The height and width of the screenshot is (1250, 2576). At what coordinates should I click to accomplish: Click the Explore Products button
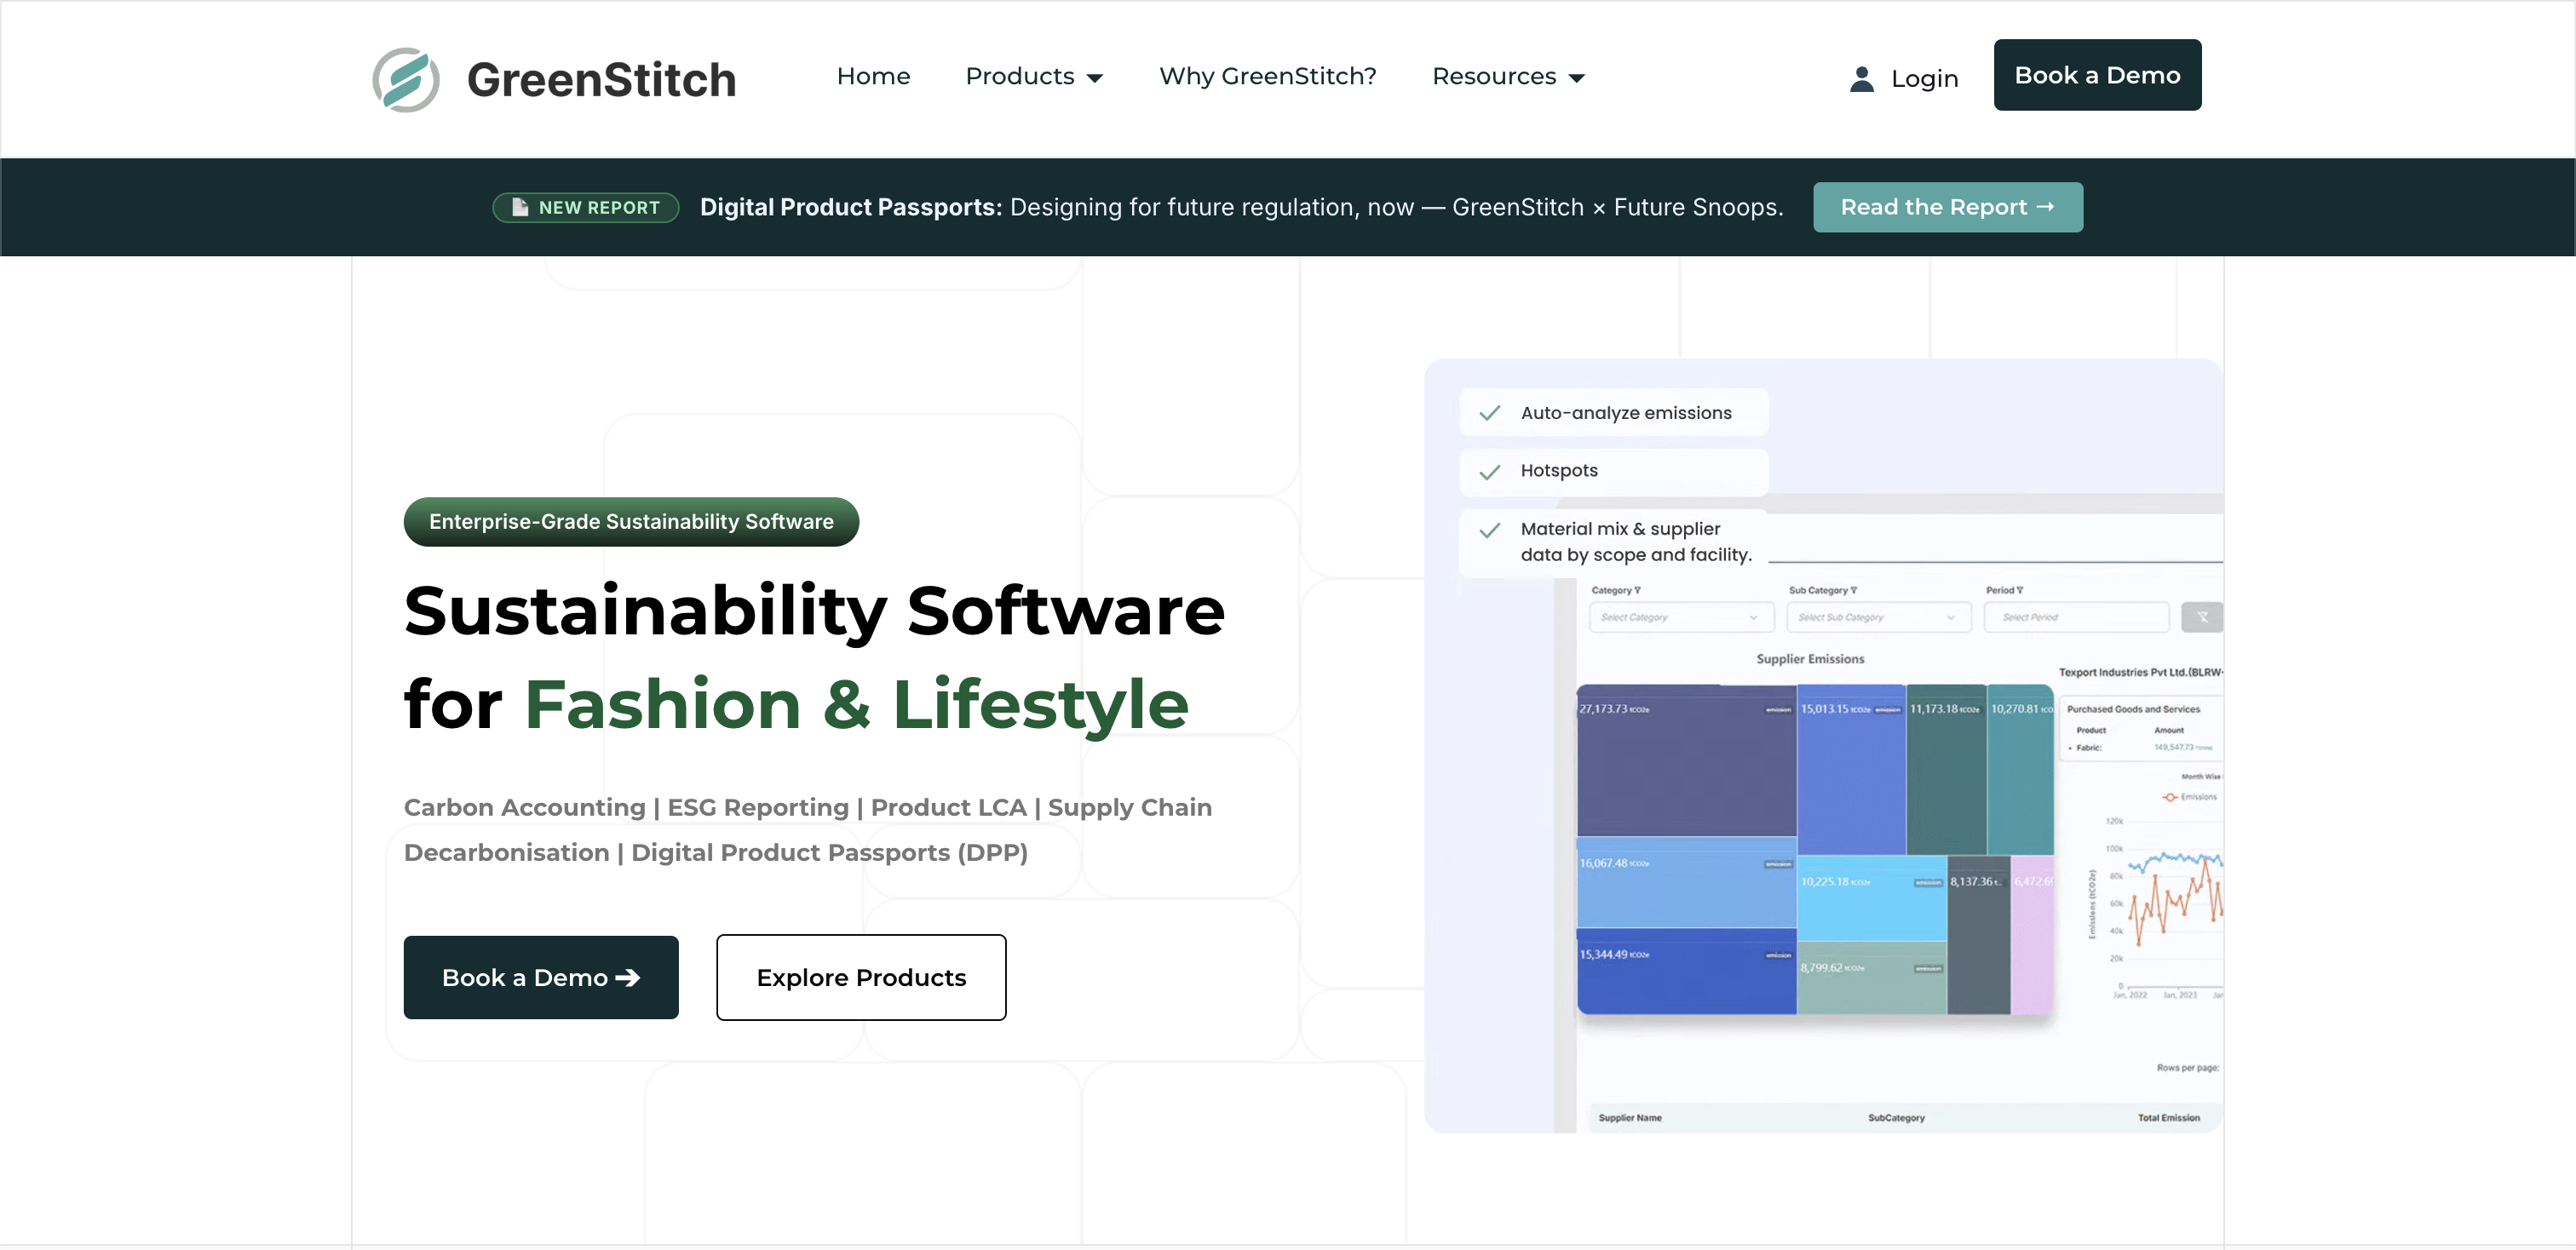pos(861,978)
